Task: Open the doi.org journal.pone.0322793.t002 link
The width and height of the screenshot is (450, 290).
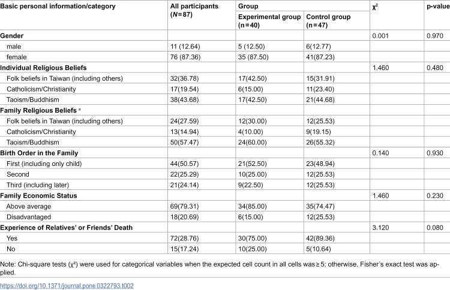Action: [67, 286]
